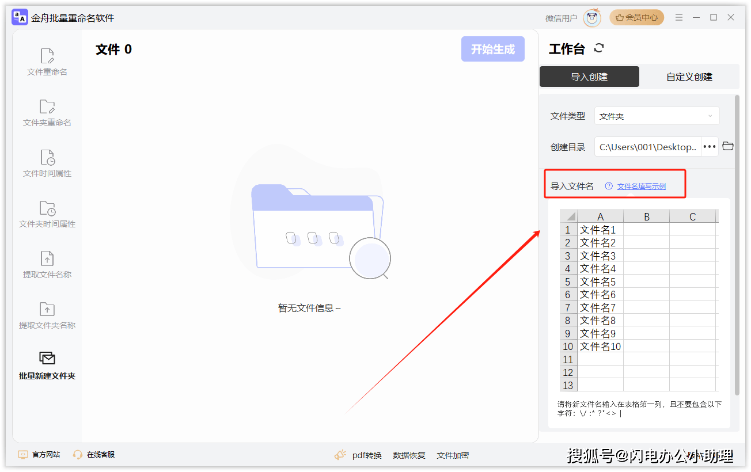Switch to the 导入创建 tab

click(589, 77)
